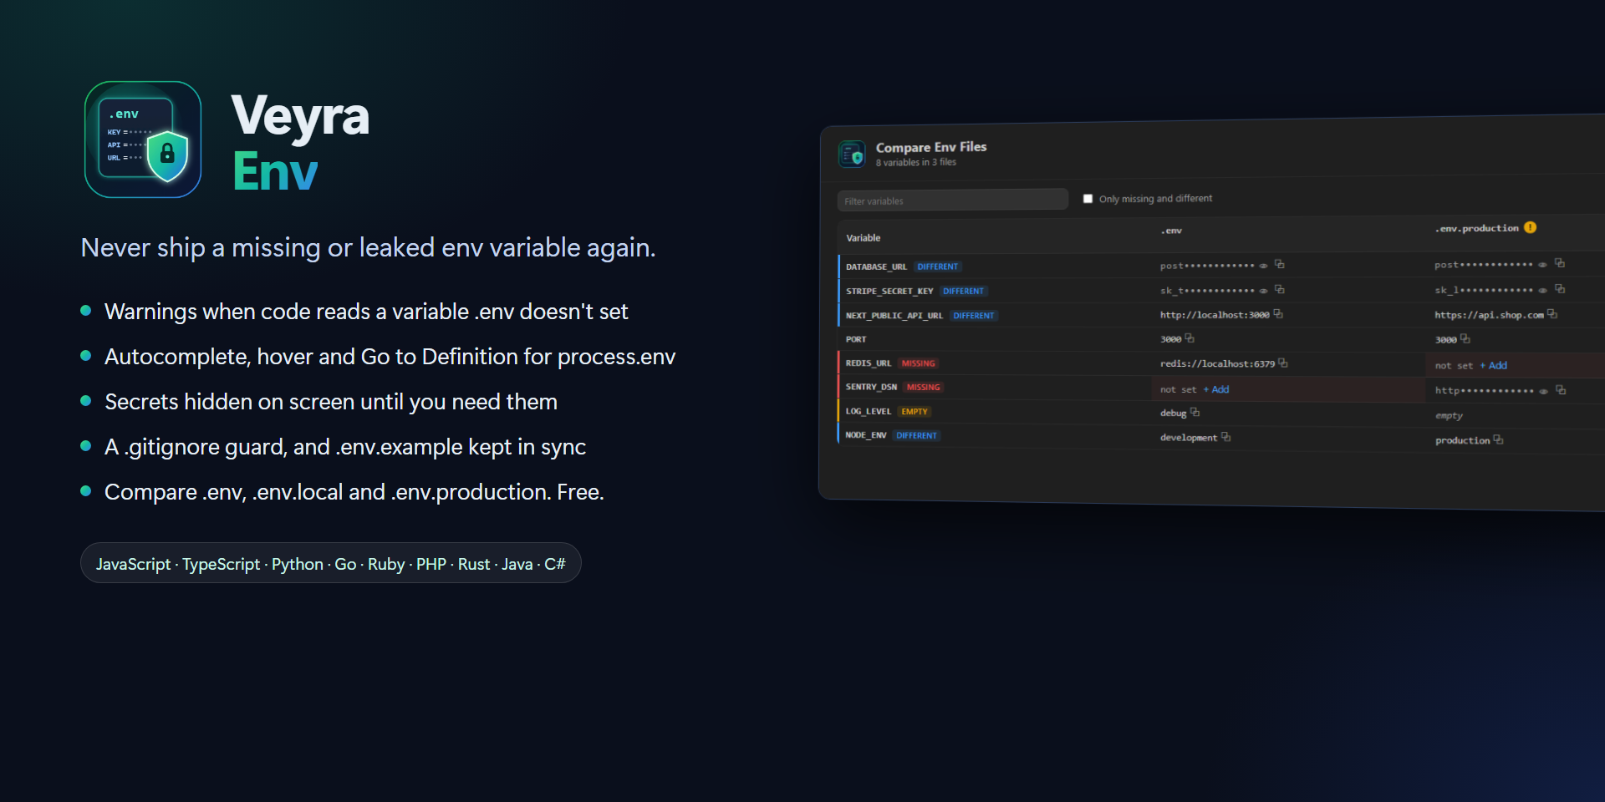Reveal DATABASE_URL secret in .env.production column
The image size is (1605, 802).
click(1542, 264)
